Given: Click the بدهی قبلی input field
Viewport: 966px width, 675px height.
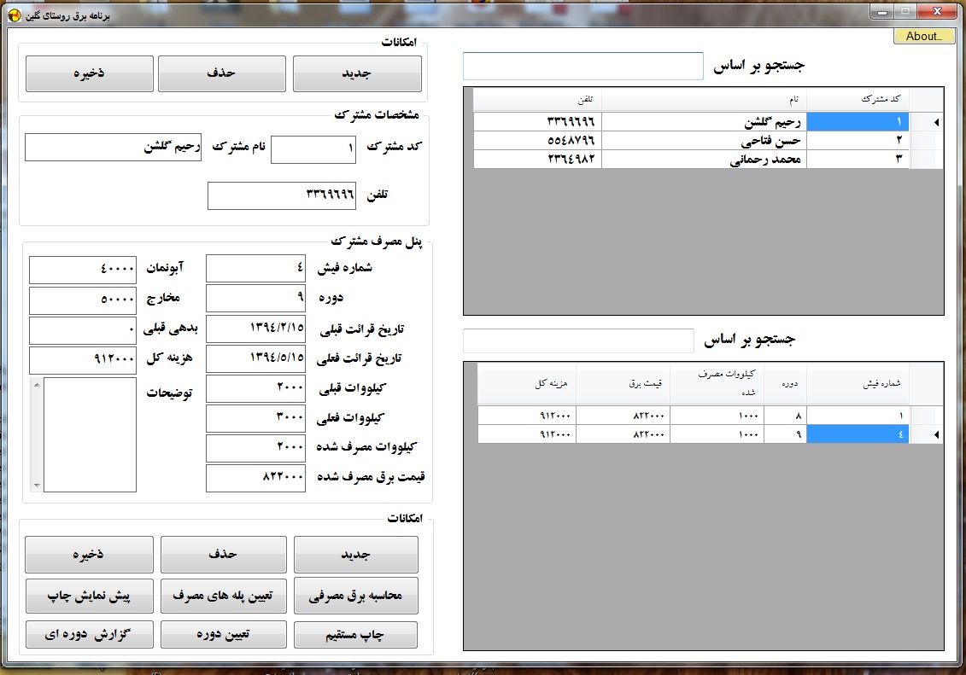Looking at the screenshot, I should (x=83, y=330).
